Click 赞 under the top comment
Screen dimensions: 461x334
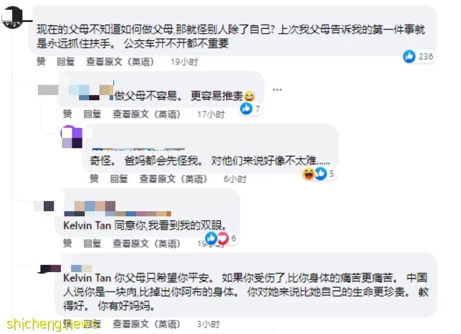click(41, 62)
